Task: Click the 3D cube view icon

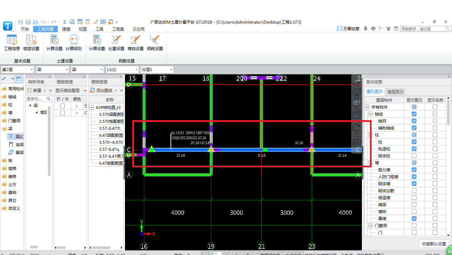Action: pos(356,93)
